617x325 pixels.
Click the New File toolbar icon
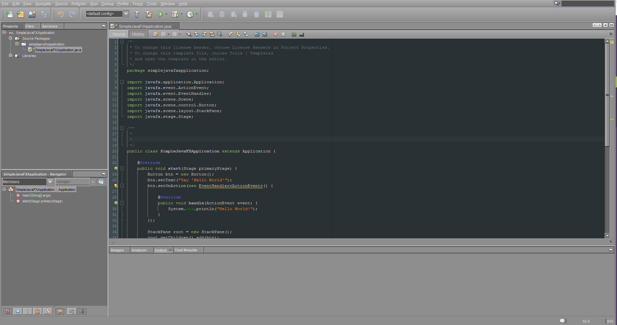(9, 14)
